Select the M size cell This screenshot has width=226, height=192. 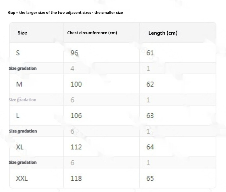(x=19, y=84)
